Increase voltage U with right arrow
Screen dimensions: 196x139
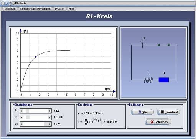(49, 124)
